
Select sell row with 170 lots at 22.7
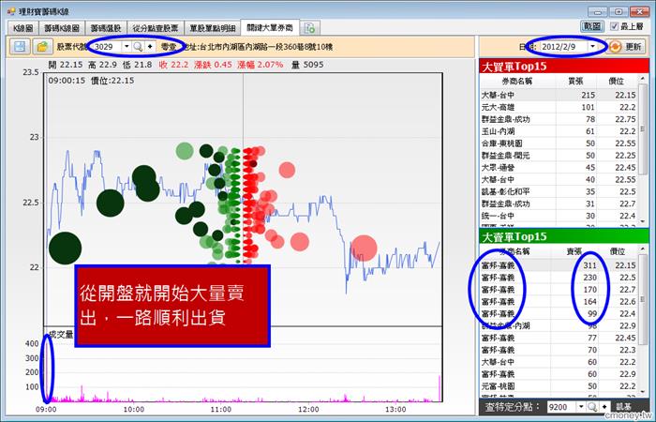pos(559,290)
